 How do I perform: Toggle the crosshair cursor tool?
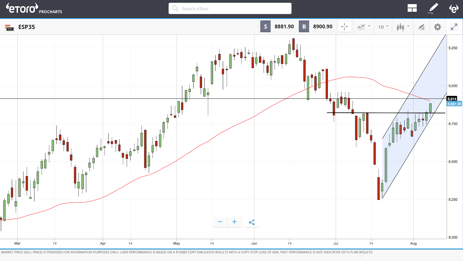[x=344, y=27]
